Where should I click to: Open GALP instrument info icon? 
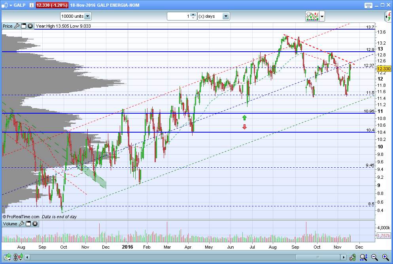coord(31,5)
